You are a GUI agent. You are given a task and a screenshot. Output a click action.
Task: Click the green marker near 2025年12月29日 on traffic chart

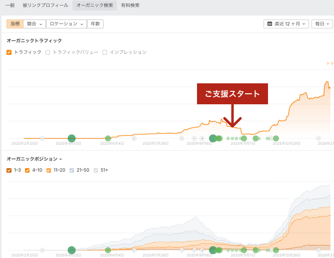pyautogui.click(x=275, y=138)
